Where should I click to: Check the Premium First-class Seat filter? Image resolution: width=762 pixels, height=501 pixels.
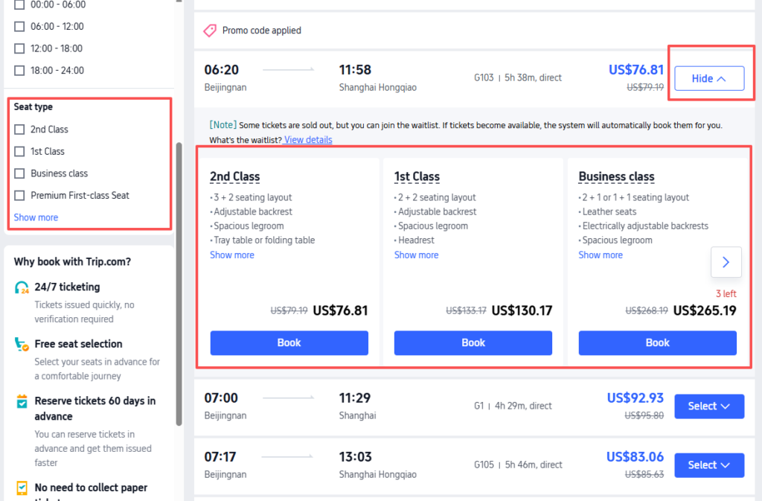pyautogui.click(x=19, y=194)
